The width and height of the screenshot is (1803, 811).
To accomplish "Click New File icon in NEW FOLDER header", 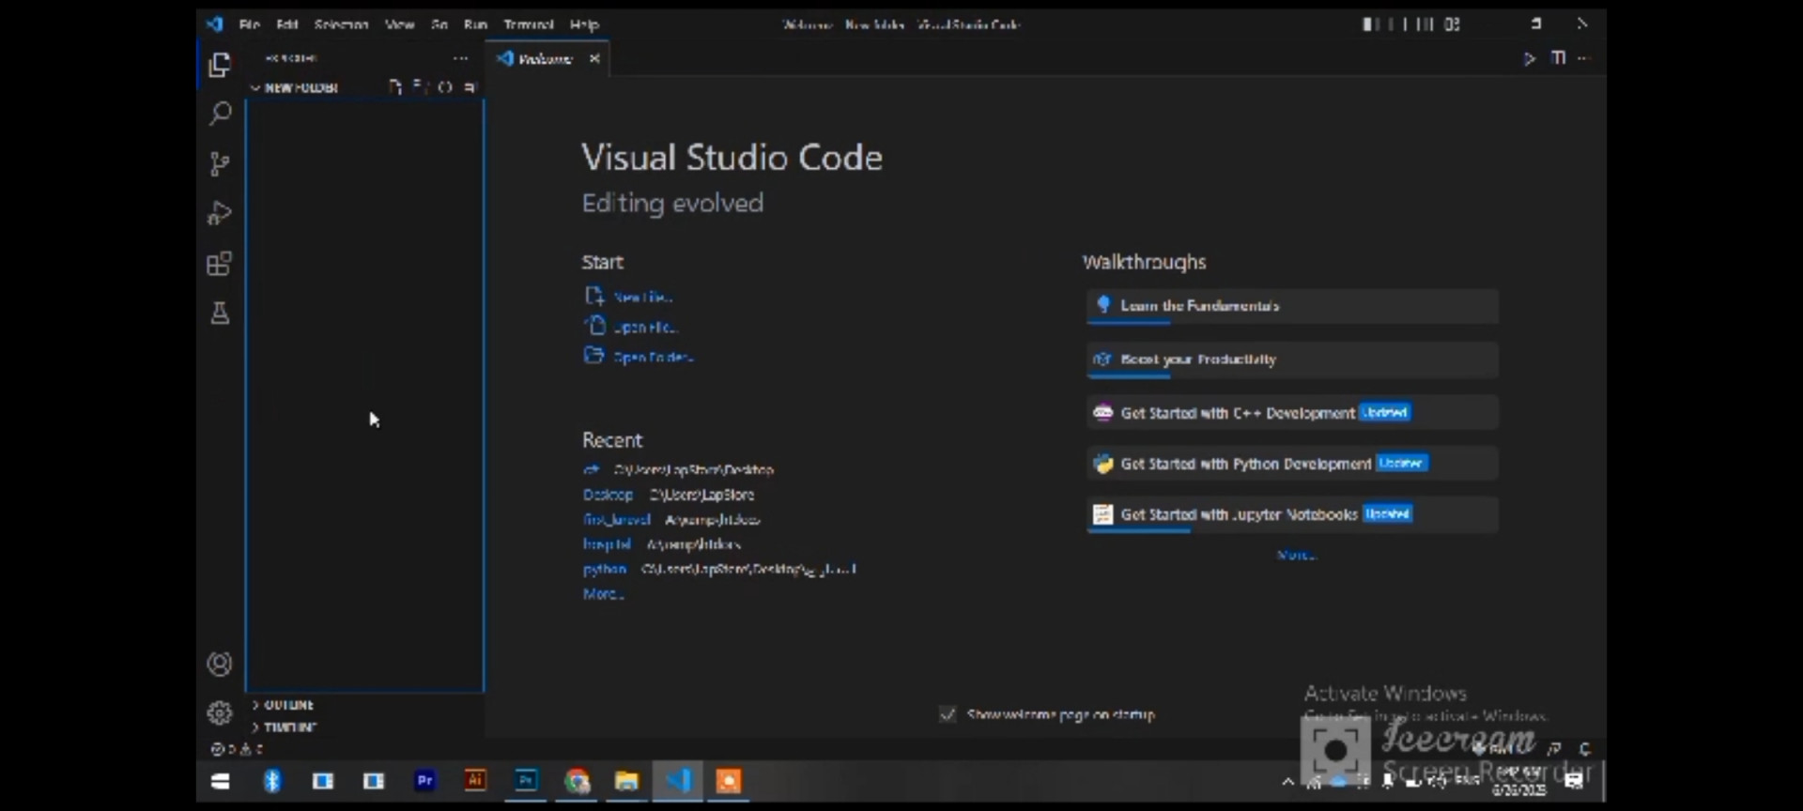I will click(x=395, y=87).
